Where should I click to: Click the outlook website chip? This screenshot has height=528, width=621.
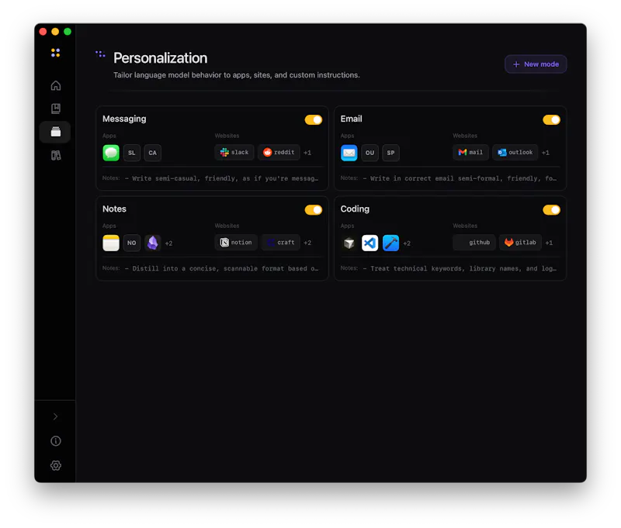(x=515, y=152)
